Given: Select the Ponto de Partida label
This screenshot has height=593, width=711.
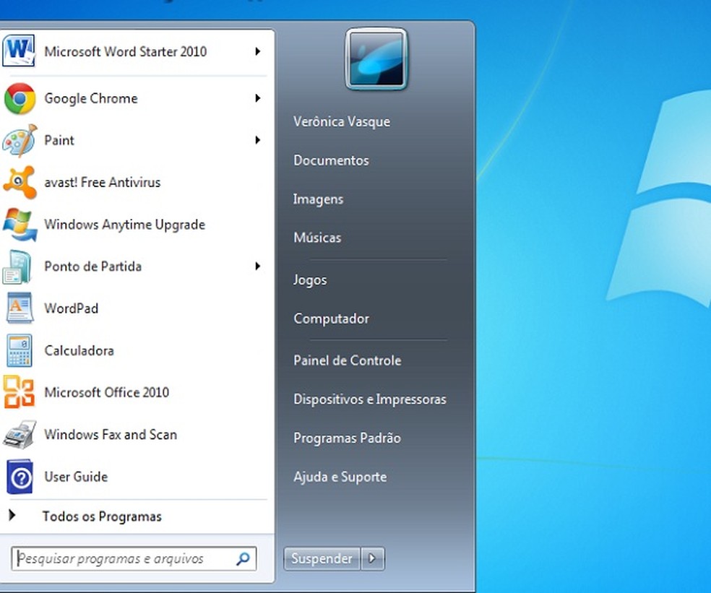Looking at the screenshot, I should click(x=93, y=266).
